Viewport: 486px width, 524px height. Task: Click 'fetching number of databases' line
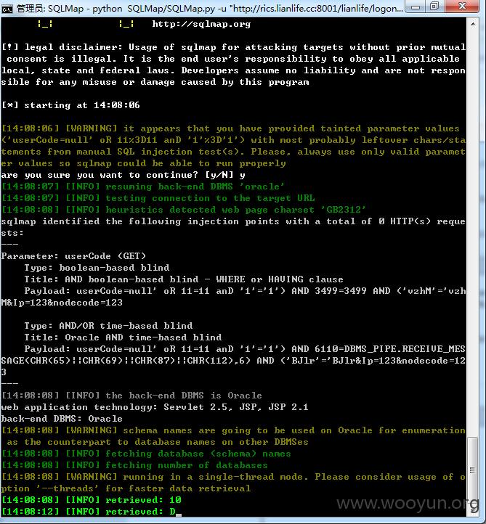(134, 465)
